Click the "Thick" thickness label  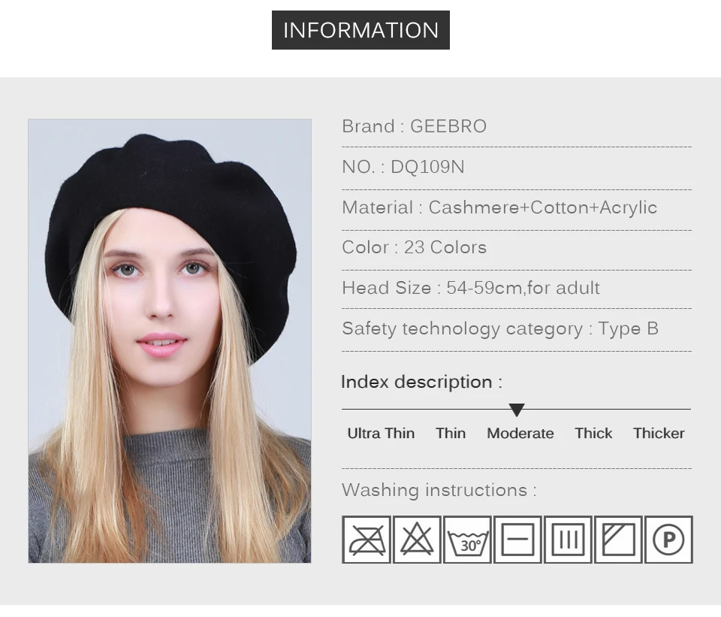(x=593, y=434)
